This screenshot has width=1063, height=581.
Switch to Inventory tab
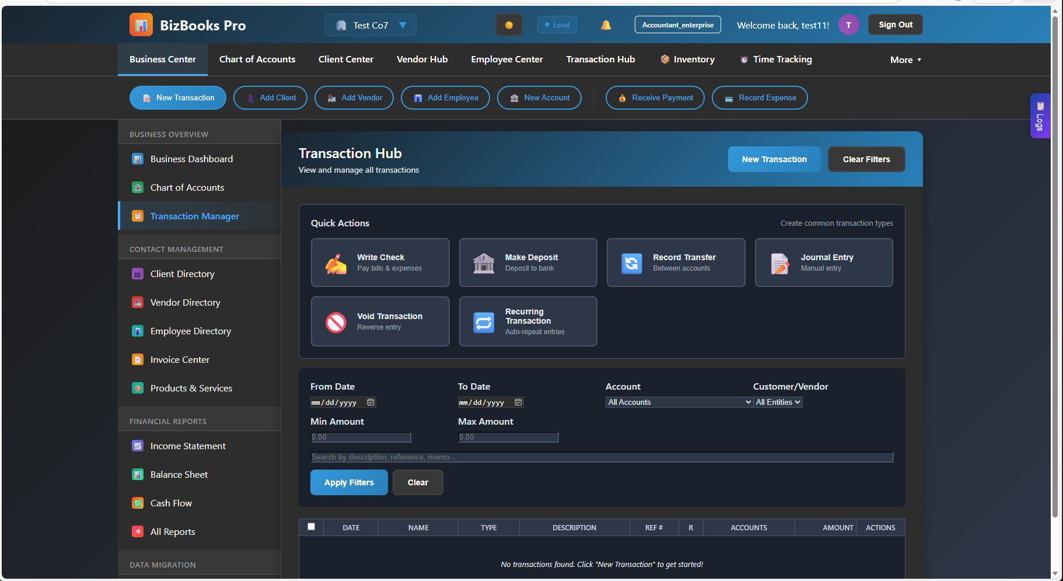(x=687, y=60)
